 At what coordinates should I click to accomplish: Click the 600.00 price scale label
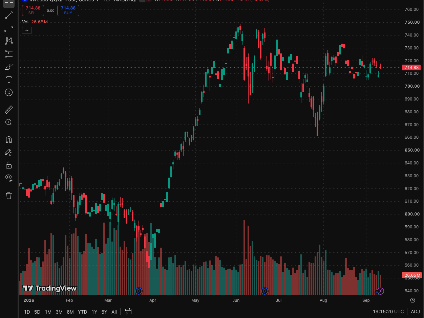pyautogui.click(x=412, y=214)
